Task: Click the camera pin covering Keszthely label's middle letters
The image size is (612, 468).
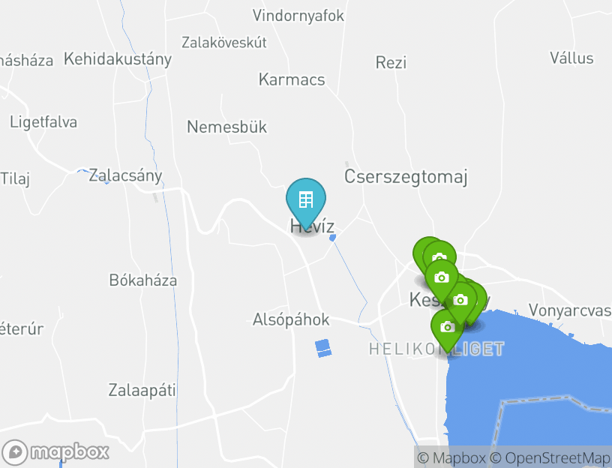Action: click(461, 301)
